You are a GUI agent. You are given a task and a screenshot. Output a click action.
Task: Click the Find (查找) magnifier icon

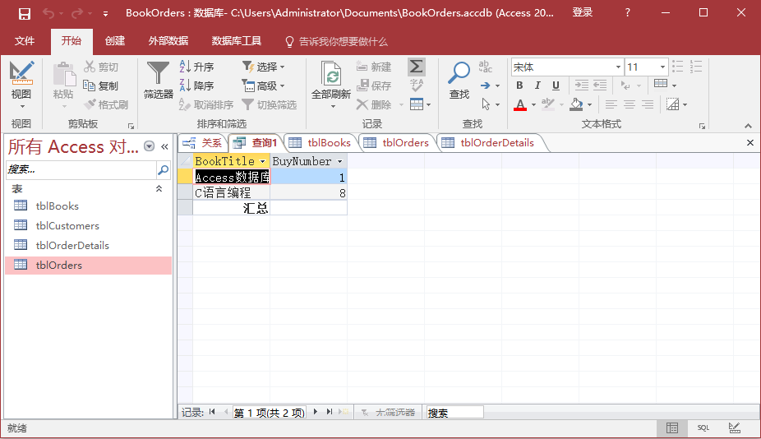pos(459,74)
